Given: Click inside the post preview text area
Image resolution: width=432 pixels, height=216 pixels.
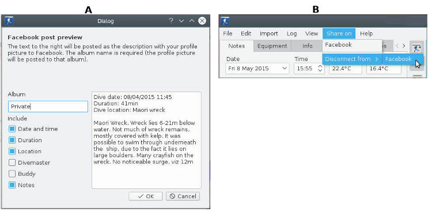Looking at the screenshot, I should click(146, 140).
